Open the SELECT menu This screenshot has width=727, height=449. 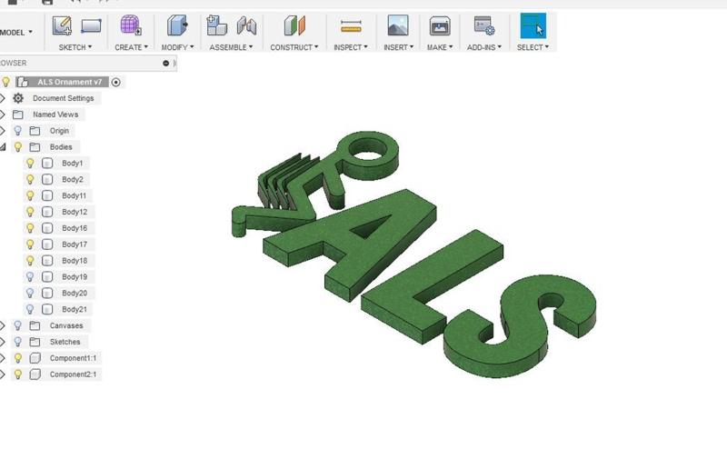click(x=533, y=47)
